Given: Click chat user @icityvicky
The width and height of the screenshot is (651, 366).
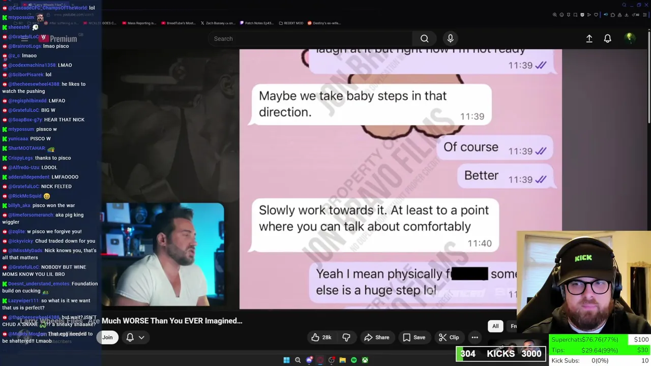Looking at the screenshot, I should pyautogui.click(x=20, y=241).
